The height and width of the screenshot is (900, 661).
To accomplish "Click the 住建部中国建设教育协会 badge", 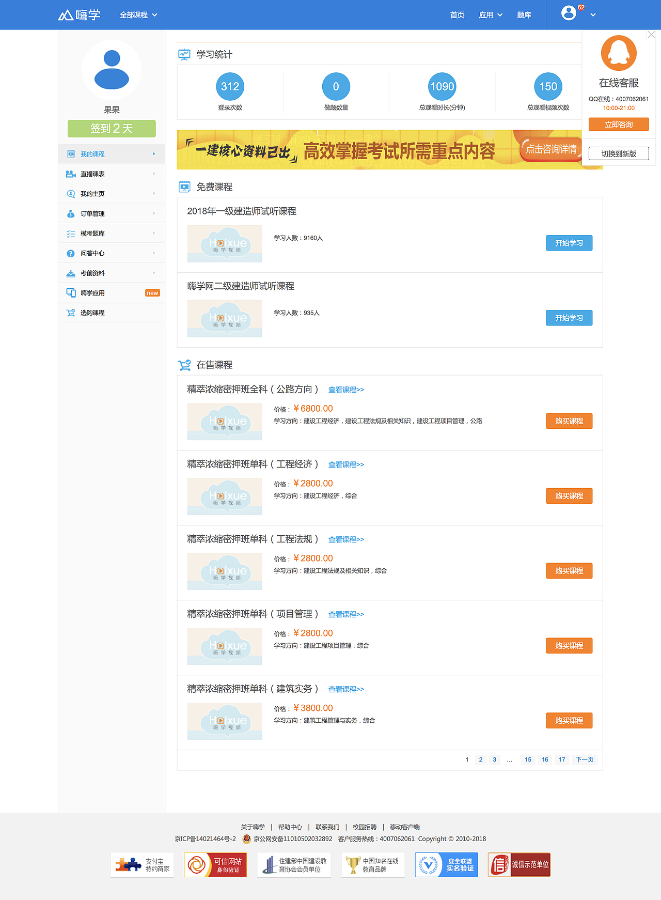I will [x=294, y=865].
